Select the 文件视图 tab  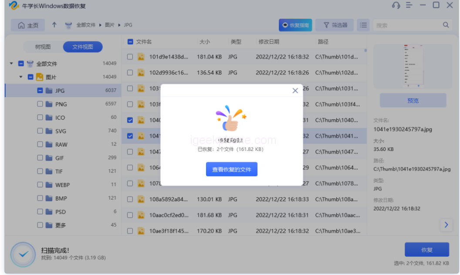pyautogui.click(x=82, y=47)
